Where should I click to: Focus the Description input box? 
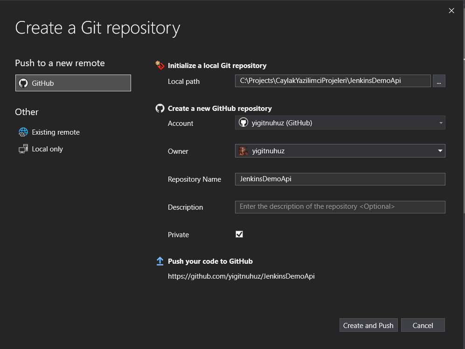pos(340,207)
